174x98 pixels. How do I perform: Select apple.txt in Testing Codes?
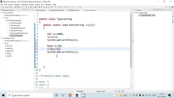click(10, 48)
